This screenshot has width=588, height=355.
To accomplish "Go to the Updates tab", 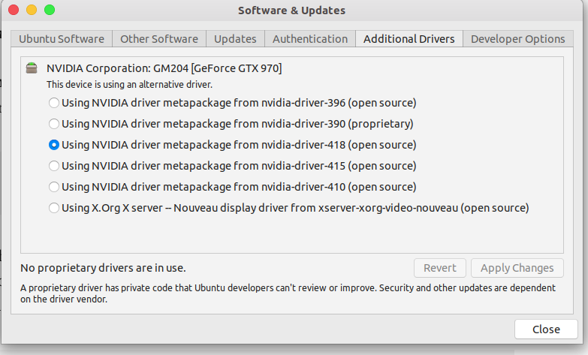I will tap(235, 39).
